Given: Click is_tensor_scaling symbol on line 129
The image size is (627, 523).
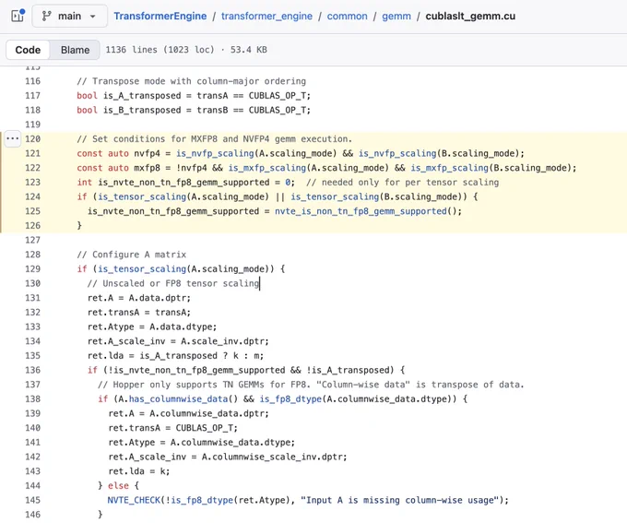Looking at the screenshot, I should coord(142,269).
